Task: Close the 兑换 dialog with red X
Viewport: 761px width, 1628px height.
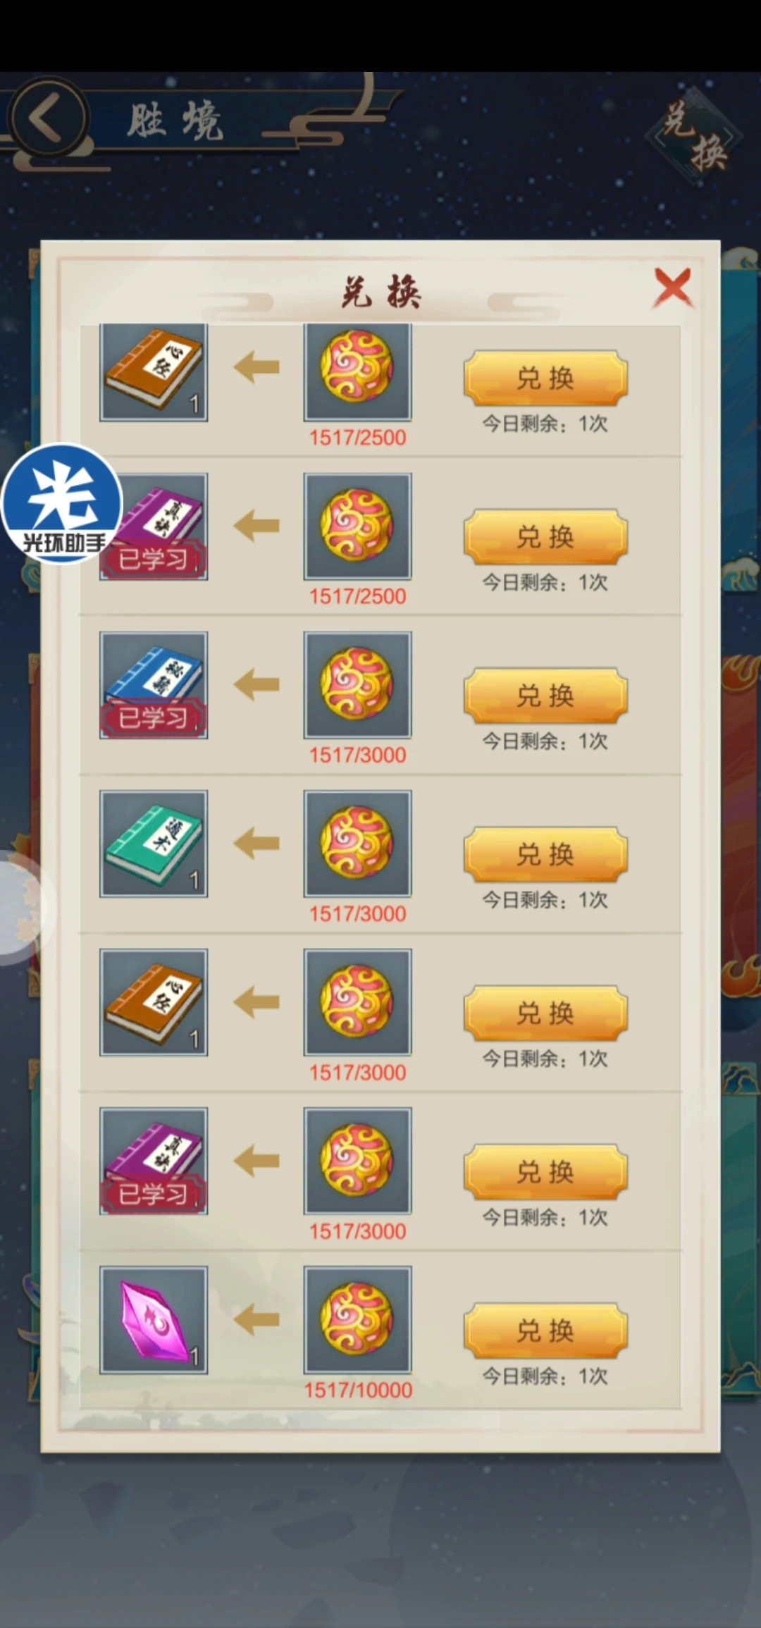Action: (673, 287)
